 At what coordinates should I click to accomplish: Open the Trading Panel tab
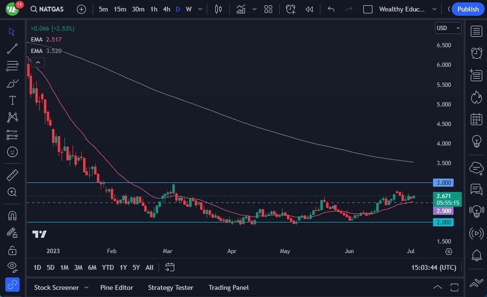[x=229, y=287]
